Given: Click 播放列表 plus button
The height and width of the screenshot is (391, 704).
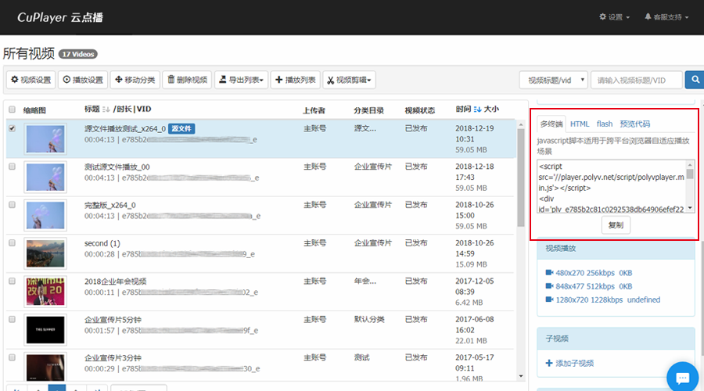Looking at the screenshot, I should (x=296, y=80).
